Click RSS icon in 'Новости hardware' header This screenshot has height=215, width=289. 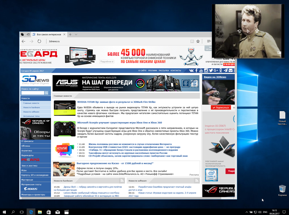(x=122, y=181)
